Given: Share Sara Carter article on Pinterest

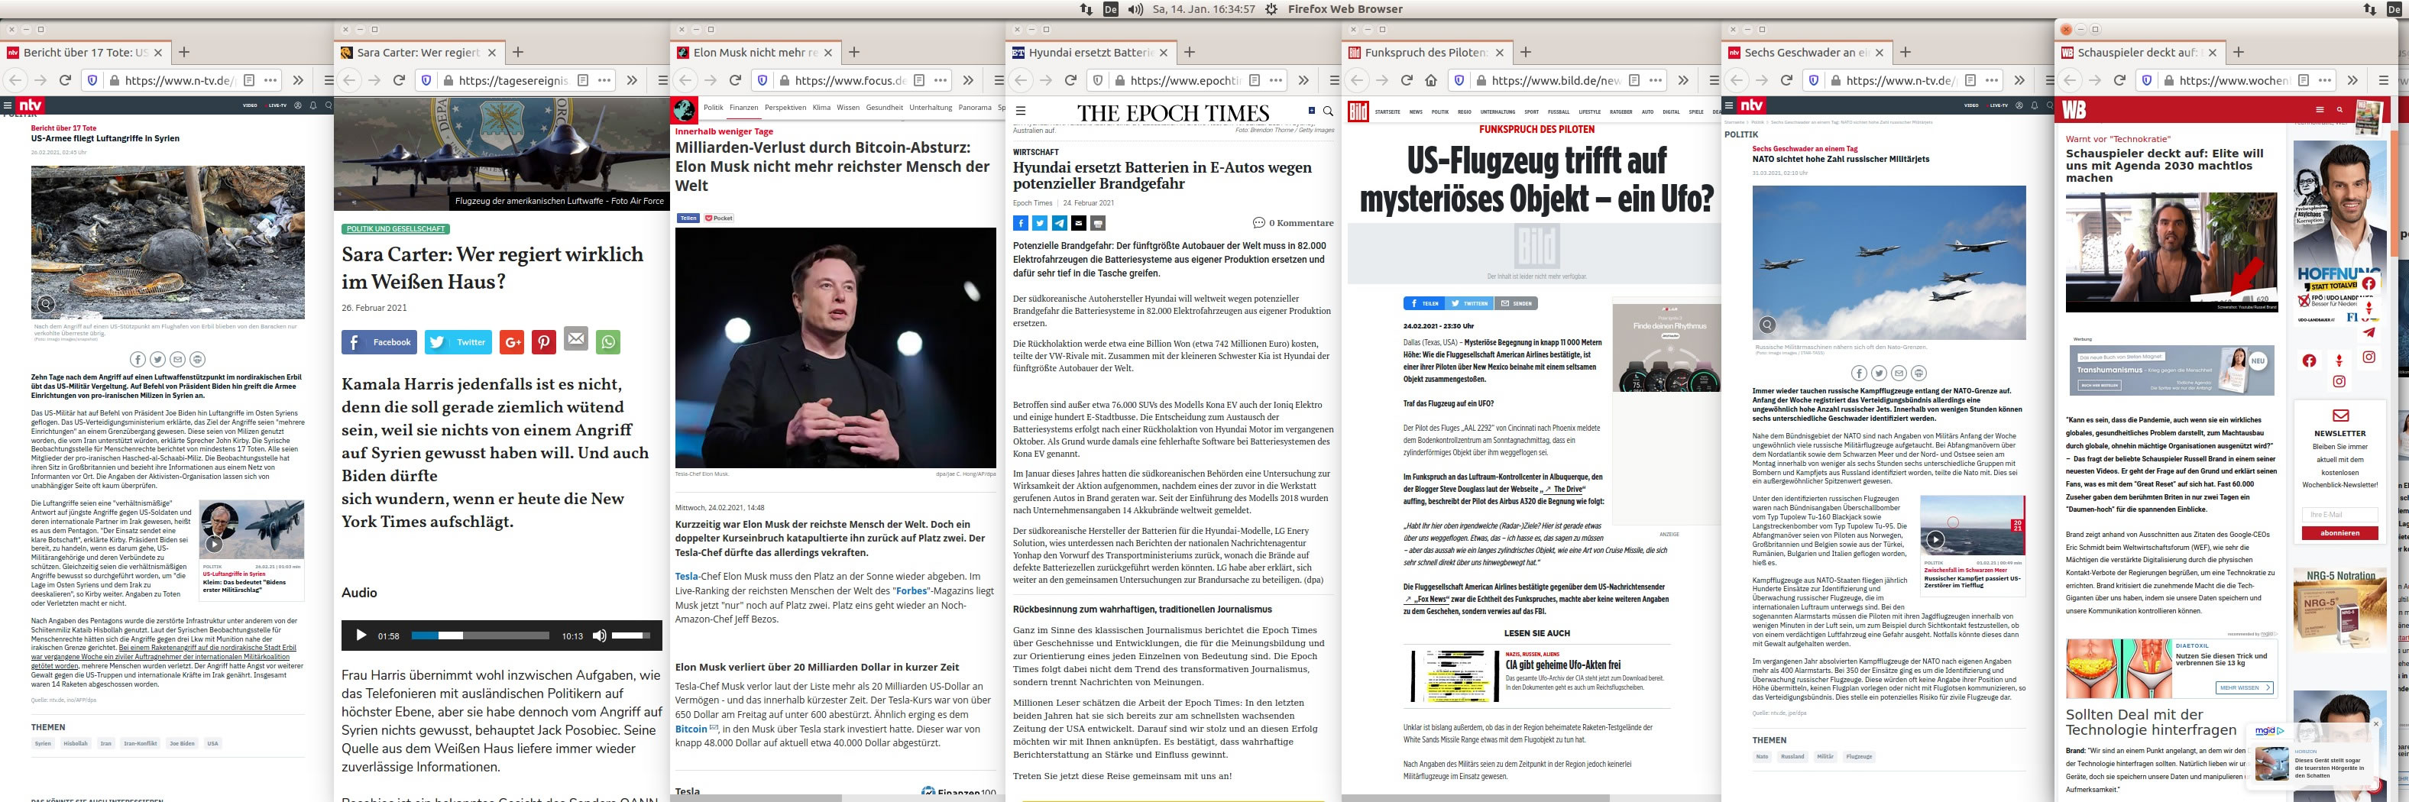Looking at the screenshot, I should (544, 342).
